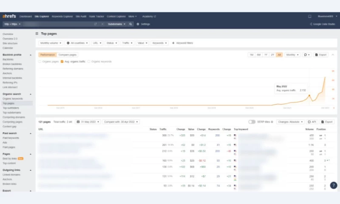Select the 6M chart range
The image size is (340, 204).
coord(258,55)
